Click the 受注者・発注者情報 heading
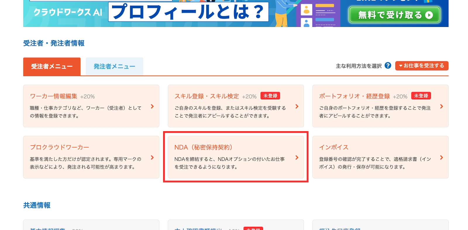 54,43
